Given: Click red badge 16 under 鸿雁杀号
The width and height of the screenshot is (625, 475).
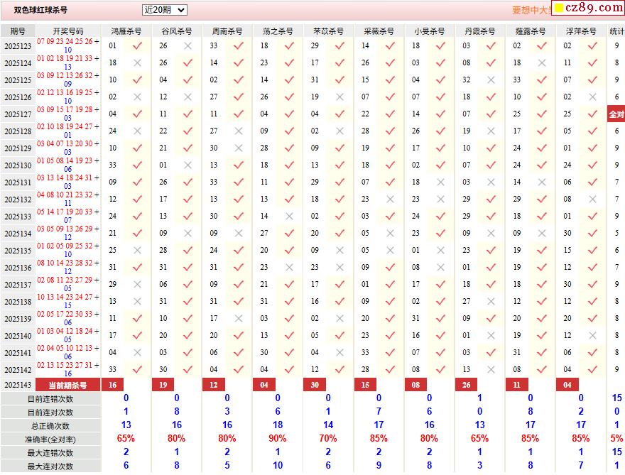Looking at the screenshot, I should pos(112,385).
